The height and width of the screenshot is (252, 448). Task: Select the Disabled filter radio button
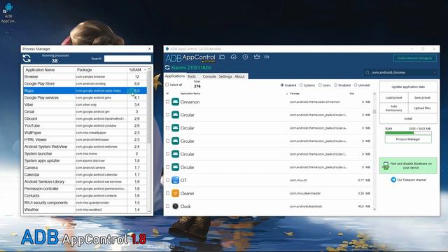pyautogui.click(x=336, y=85)
